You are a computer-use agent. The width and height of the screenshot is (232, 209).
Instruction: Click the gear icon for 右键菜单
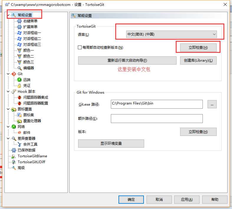[19, 21]
